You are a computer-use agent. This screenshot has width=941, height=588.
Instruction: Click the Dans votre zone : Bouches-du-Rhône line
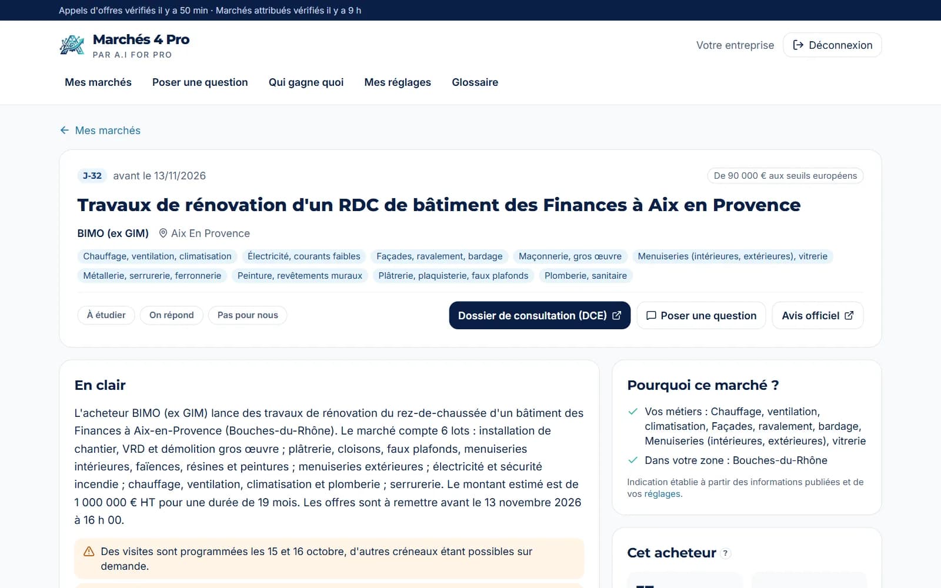(736, 460)
